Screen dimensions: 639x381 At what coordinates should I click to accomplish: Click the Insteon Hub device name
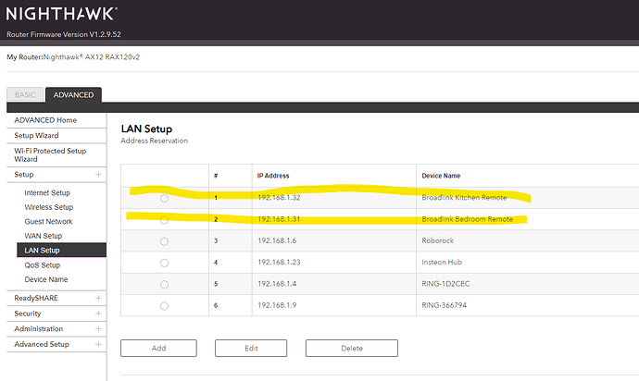442,262
